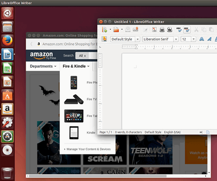The image size is (217, 181).
Task: Launch LibreOffice Impress from launcher
Action: (7, 82)
